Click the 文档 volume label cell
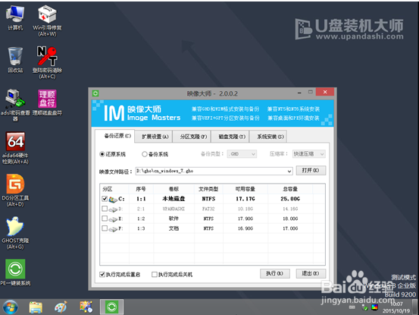419x315 pixels. (174, 228)
